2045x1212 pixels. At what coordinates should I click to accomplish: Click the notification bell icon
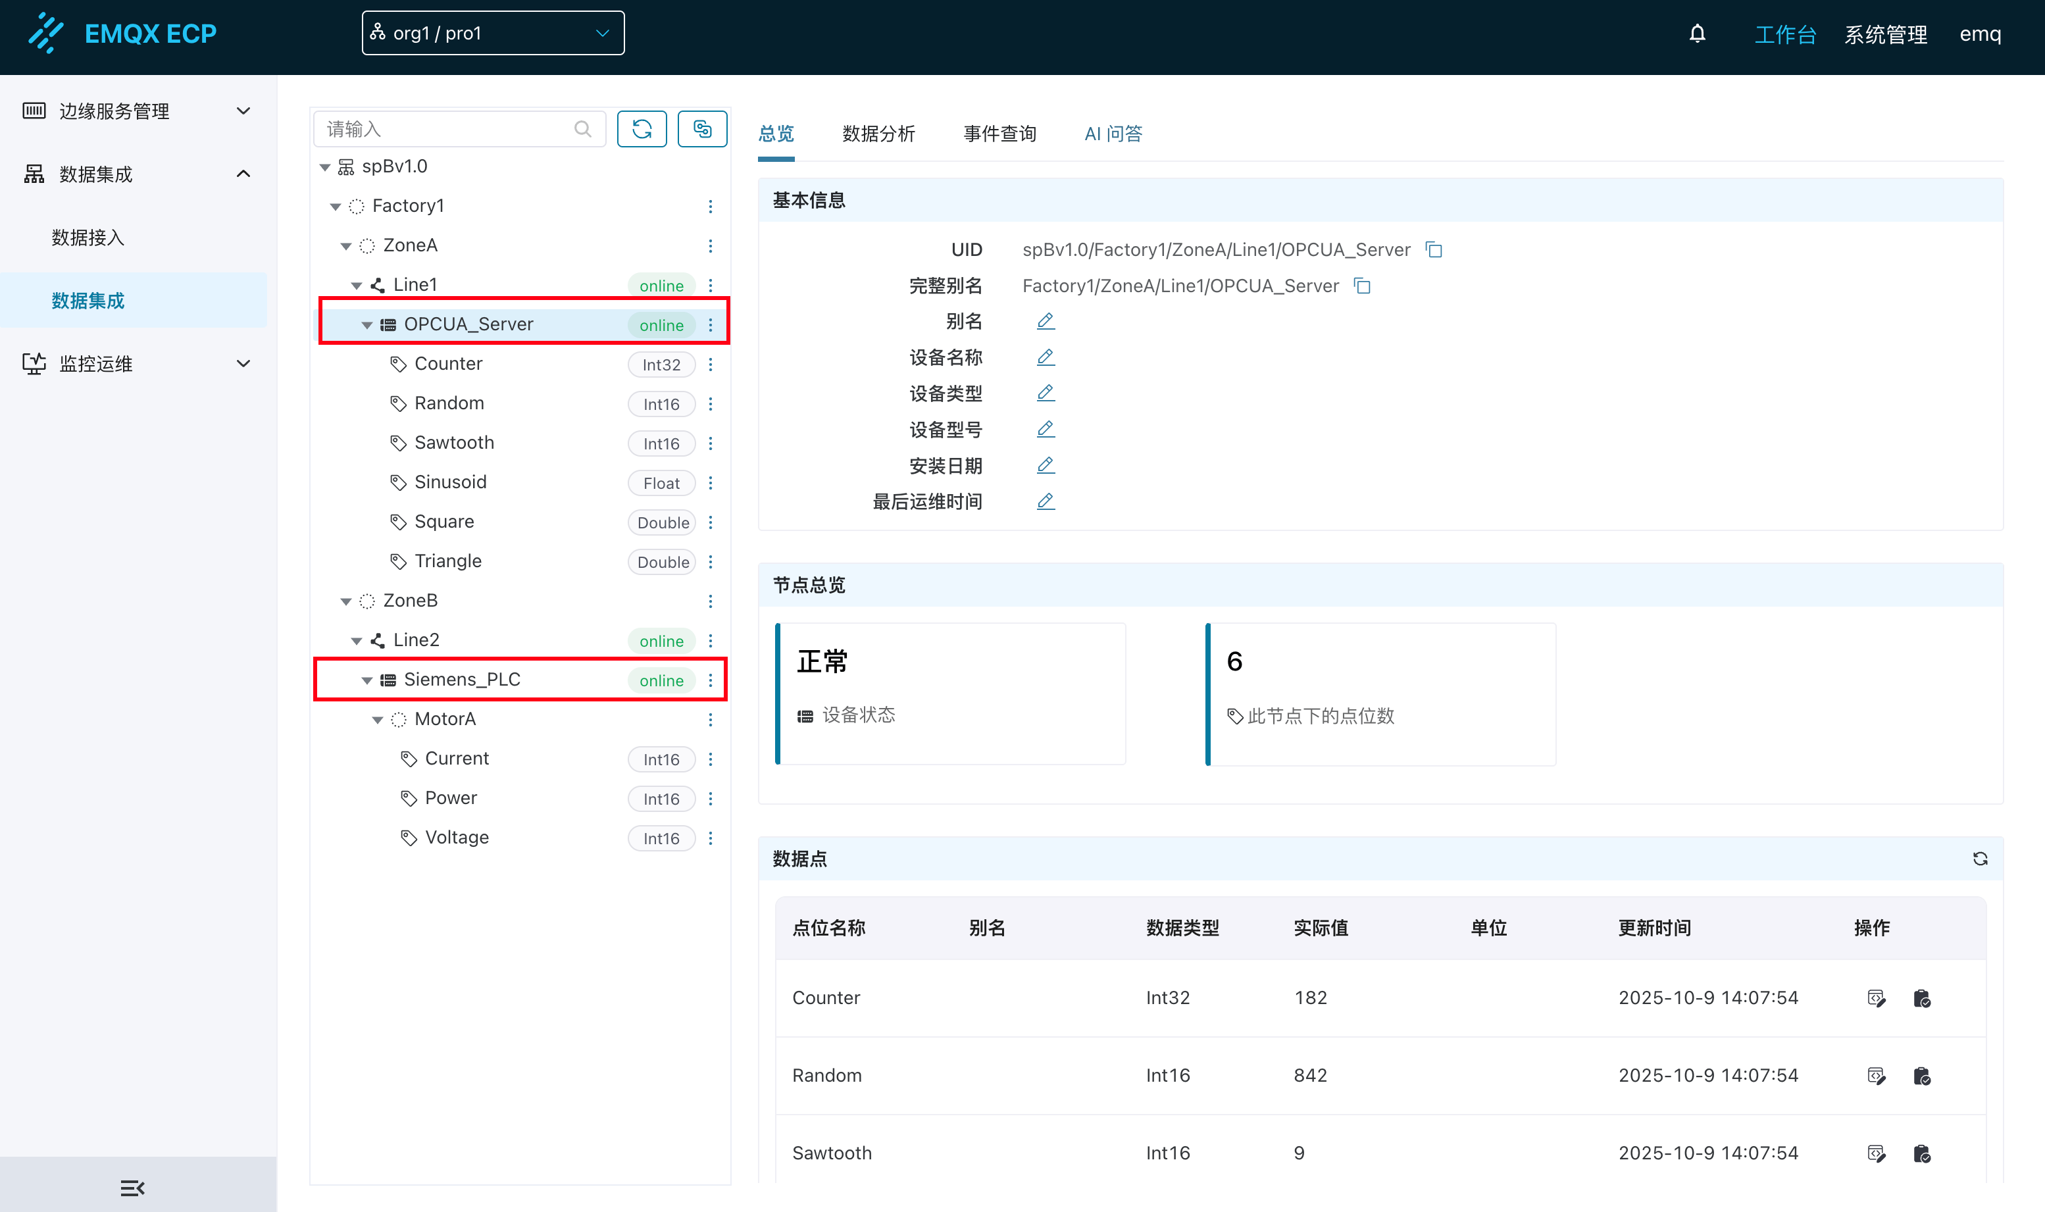tap(1697, 34)
